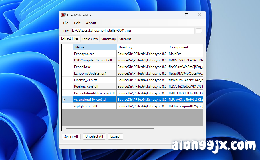Switch to the Streams tab
The height and width of the screenshot is (160, 260).
point(125,39)
